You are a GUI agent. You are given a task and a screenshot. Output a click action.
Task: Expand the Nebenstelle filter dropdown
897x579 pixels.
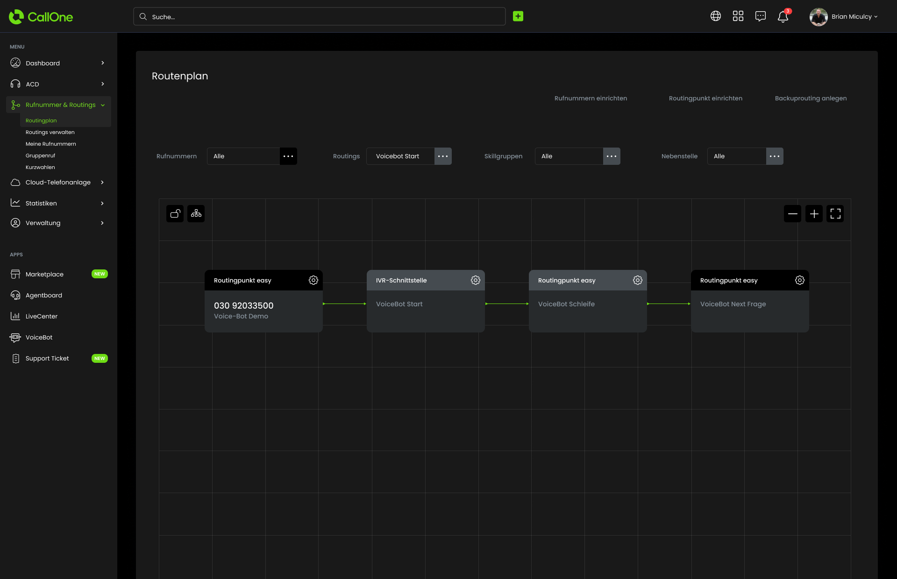pos(775,156)
